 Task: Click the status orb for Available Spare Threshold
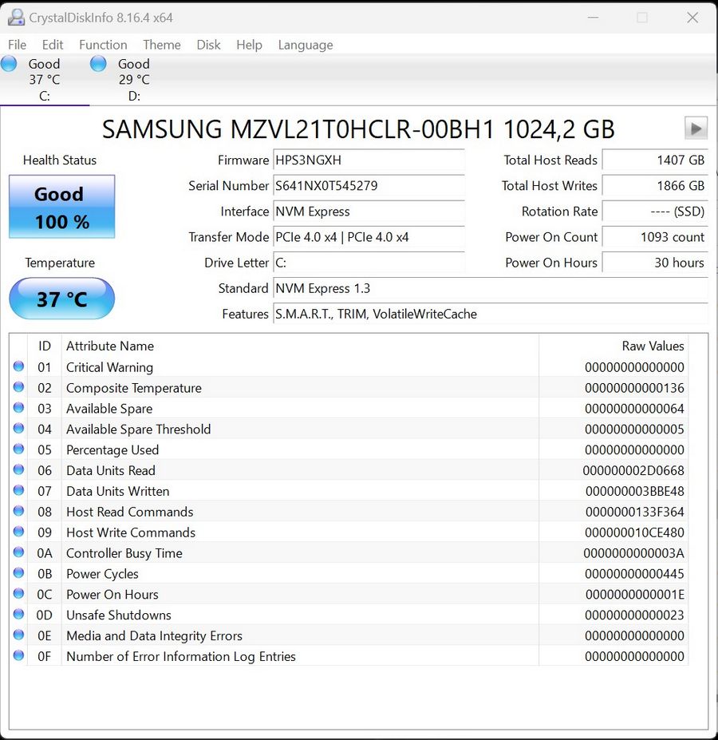tap(19, 428)
